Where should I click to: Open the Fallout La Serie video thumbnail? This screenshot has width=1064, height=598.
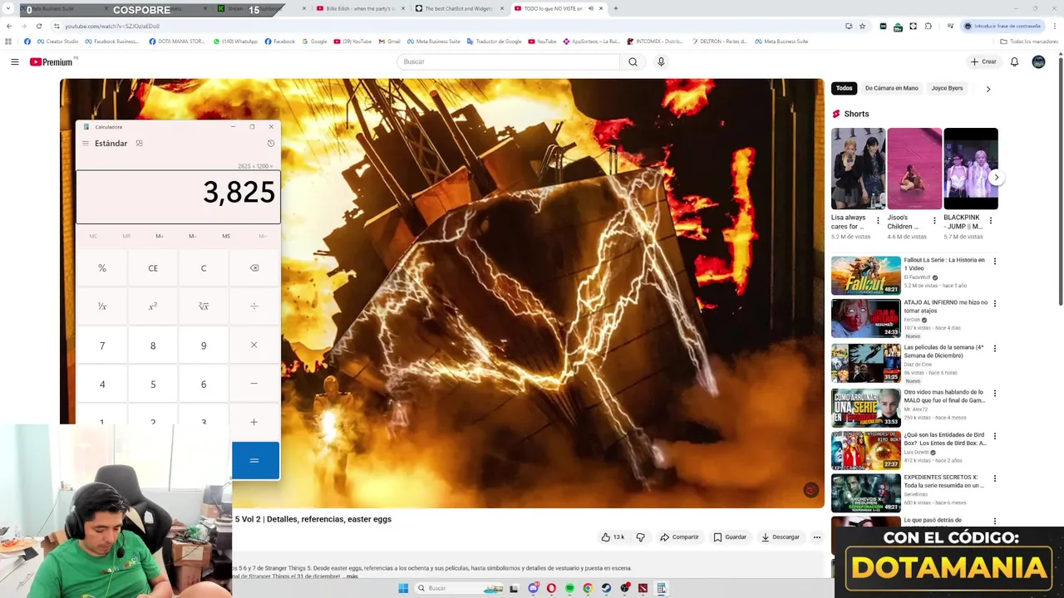865,276
